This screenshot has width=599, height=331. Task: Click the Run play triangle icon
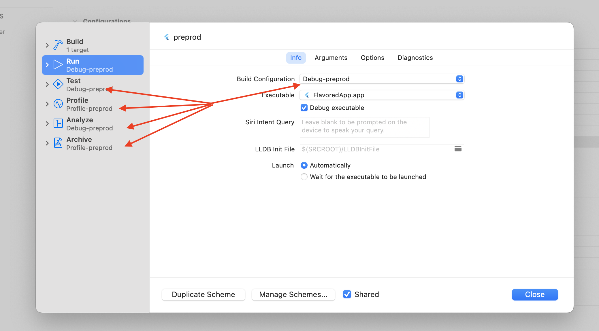tap(58, 65)
